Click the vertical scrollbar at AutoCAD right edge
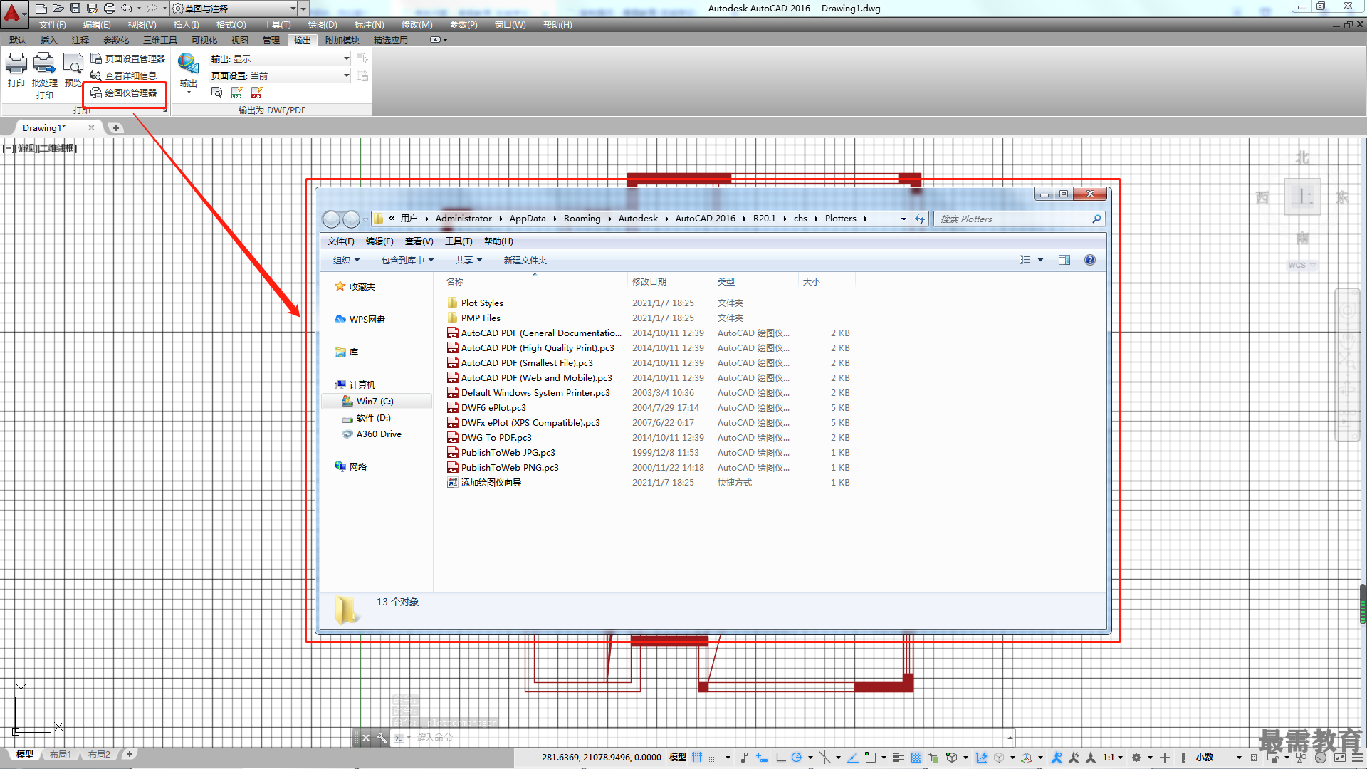The width and height of the screenshot is (1367, 769). click(1362, 603)
